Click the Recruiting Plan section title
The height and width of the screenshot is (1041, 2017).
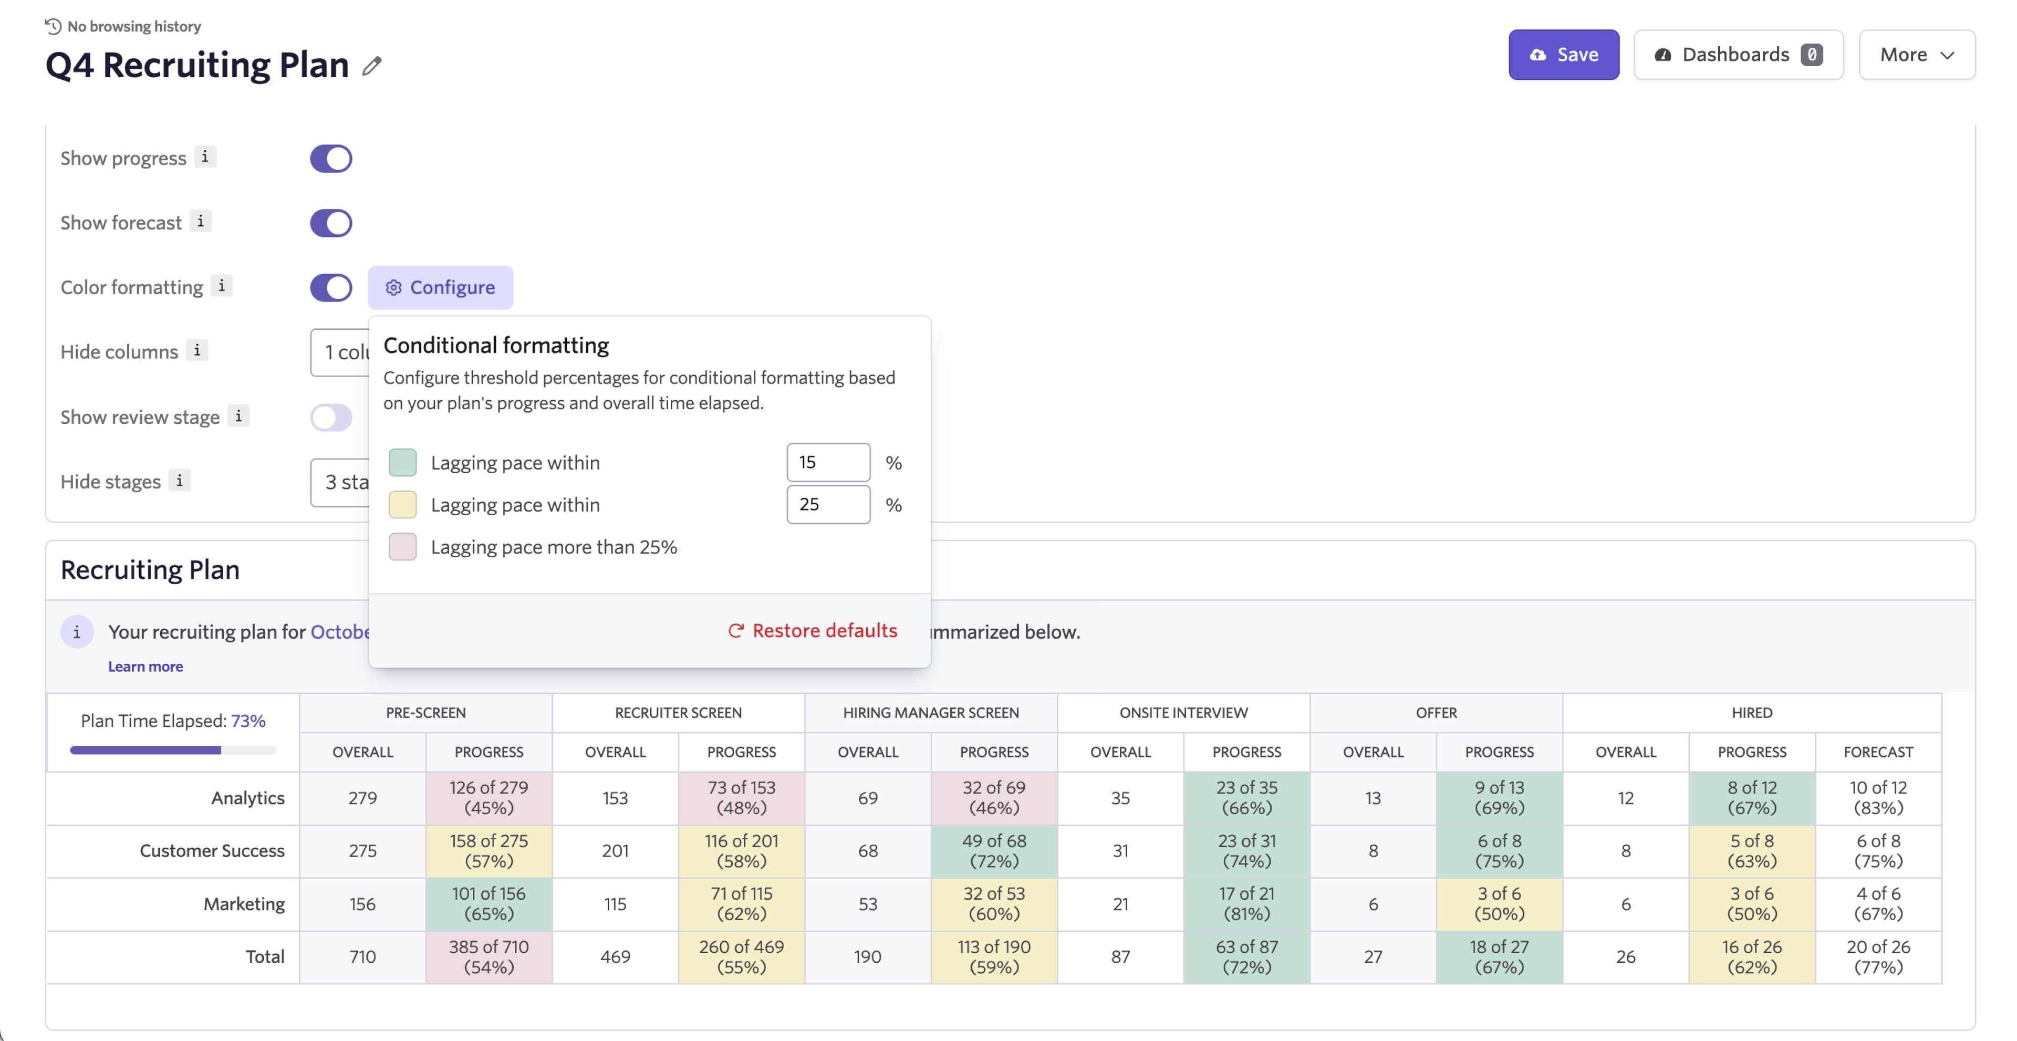tap(150, 570)
